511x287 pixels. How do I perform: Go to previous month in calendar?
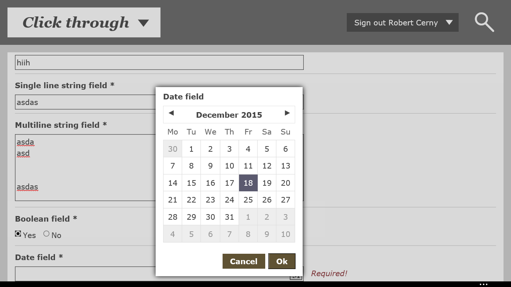[x=171, y=113]
